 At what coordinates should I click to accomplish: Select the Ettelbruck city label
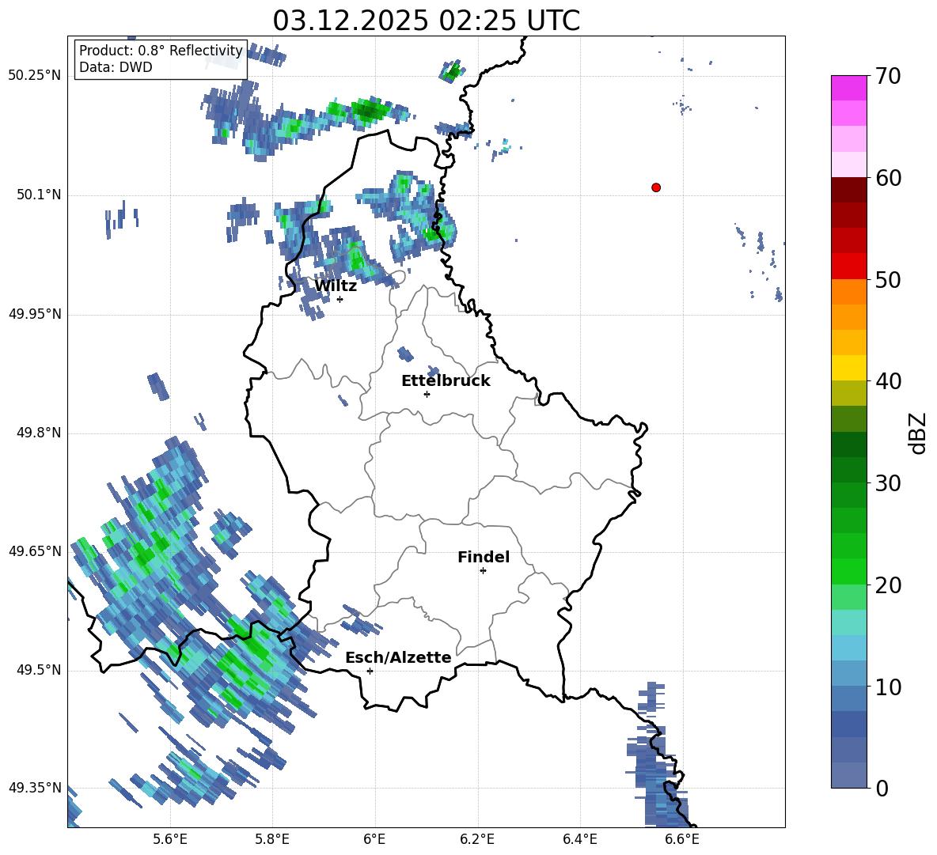446,381
